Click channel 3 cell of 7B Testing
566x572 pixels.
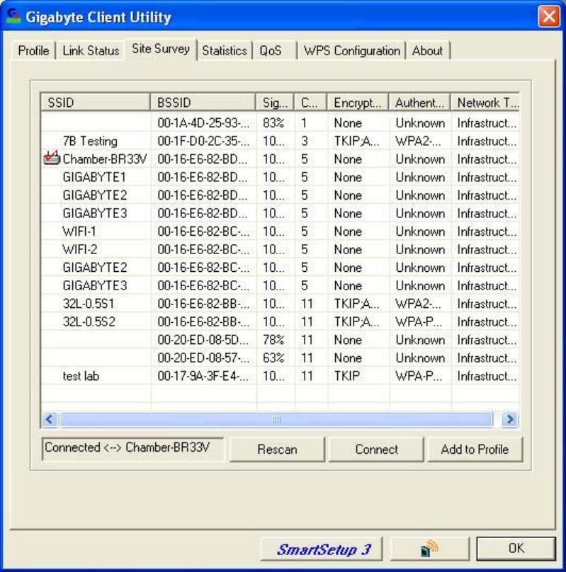point(305,141)
